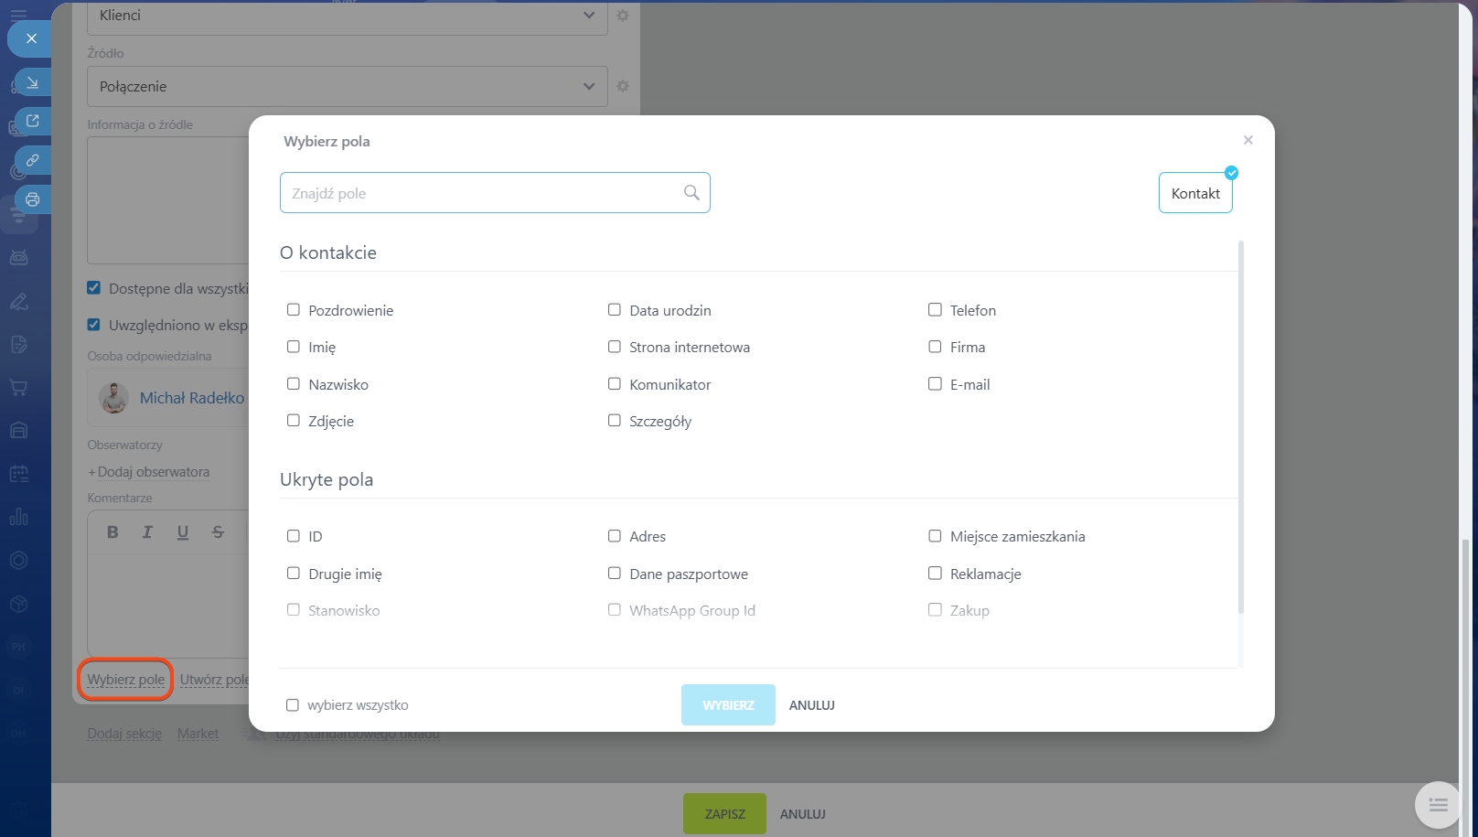1478x837 pixels.
Task: Check the Firma field checkbox
Action: [935, 347]
